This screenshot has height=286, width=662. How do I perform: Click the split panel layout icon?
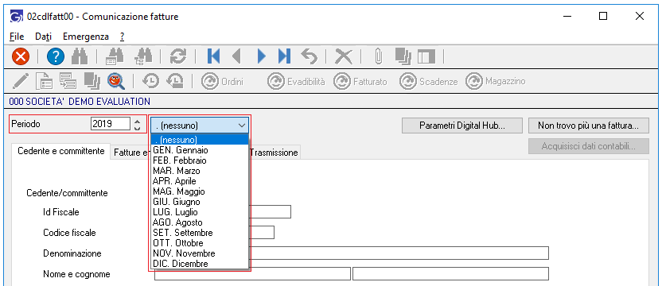pos(426,56)
